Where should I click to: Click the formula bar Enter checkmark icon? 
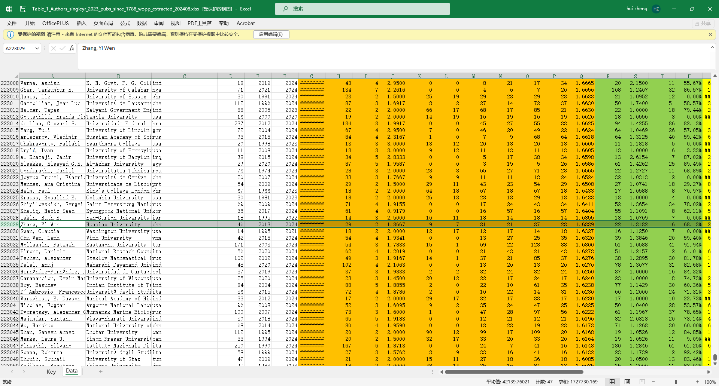(63, 48)
